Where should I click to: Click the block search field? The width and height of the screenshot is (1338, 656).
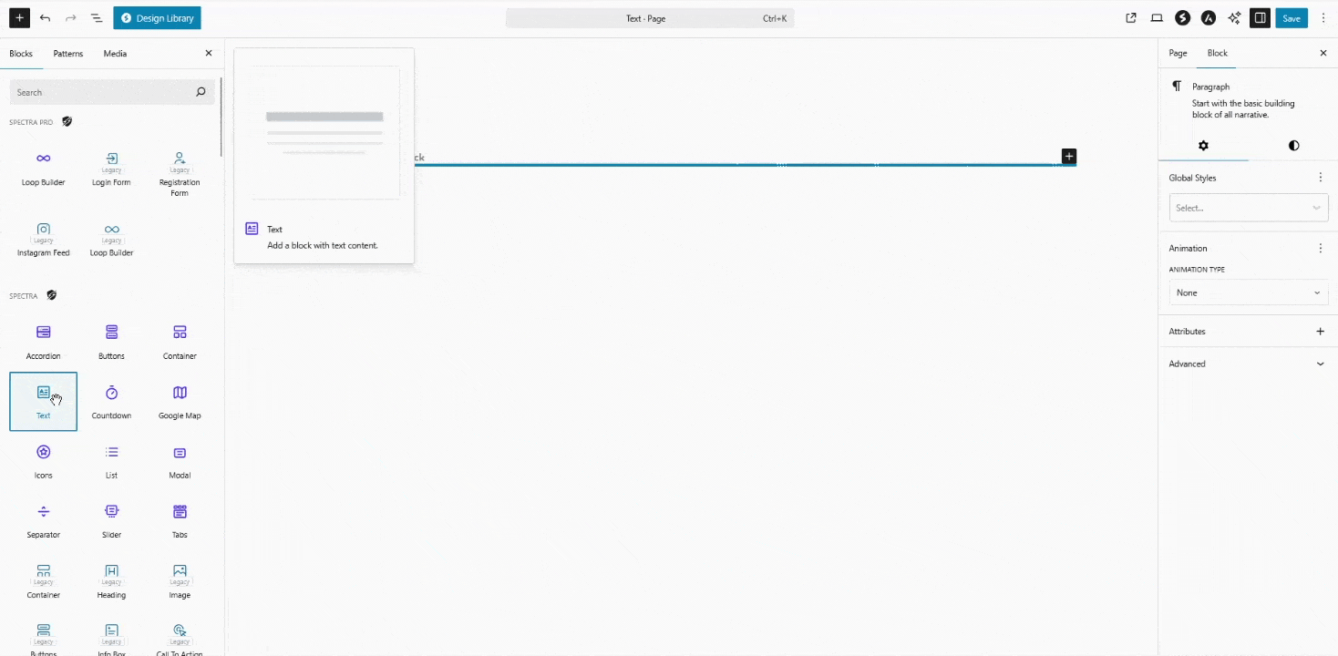click(100, 92)
